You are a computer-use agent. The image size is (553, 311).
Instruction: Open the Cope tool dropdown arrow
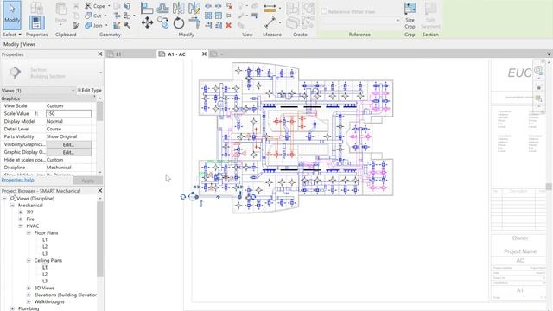[x=109, y=6]
